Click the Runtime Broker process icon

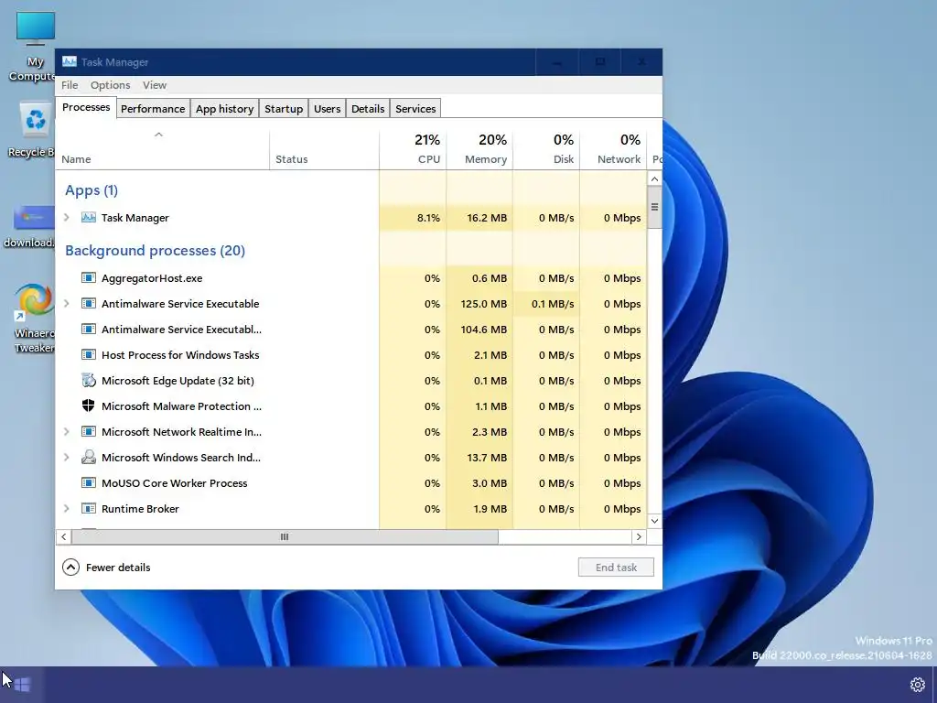[89, 509]
